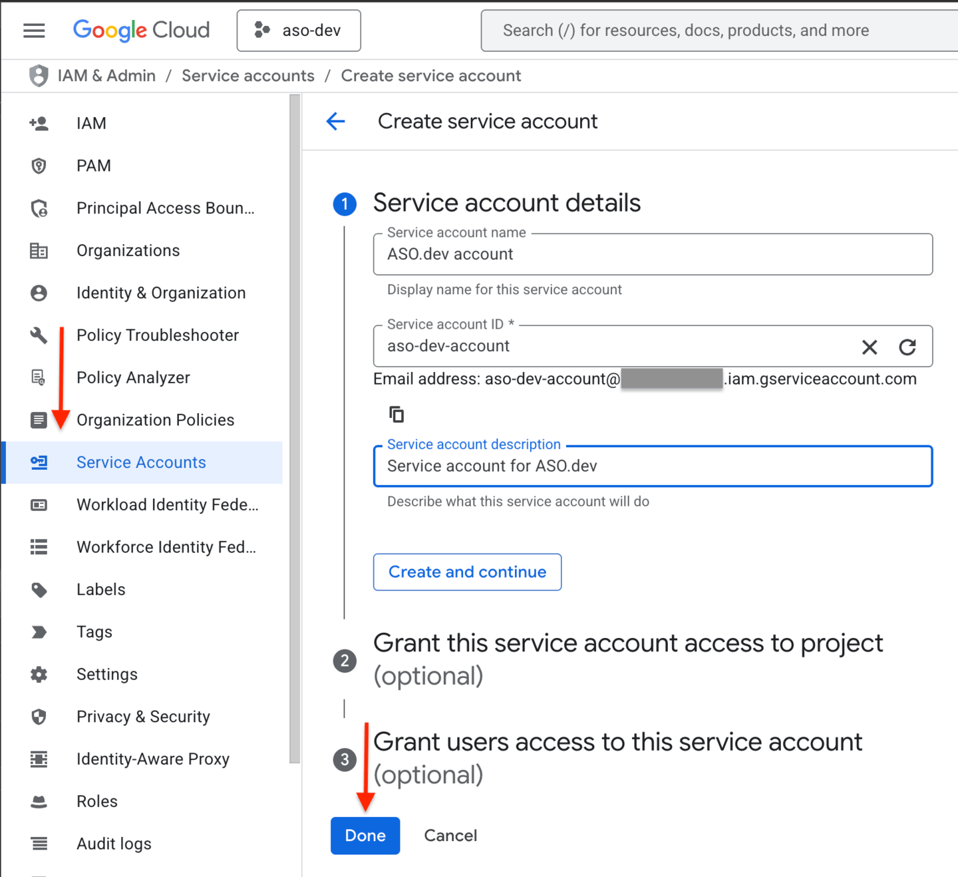
Task: Select the Roles icon in the sidebar
Action: 39,801
